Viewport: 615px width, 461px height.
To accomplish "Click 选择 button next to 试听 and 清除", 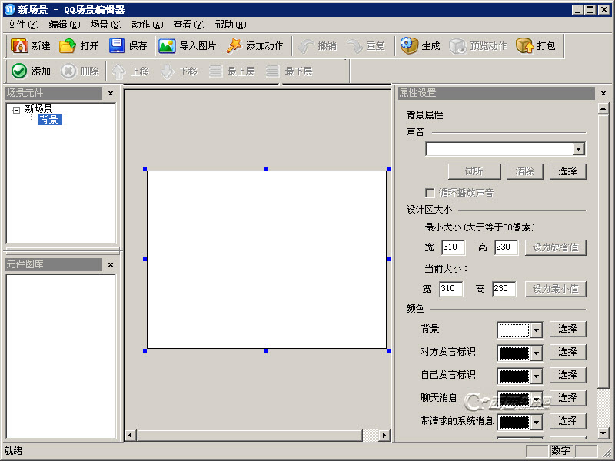I will click(567, 171).
